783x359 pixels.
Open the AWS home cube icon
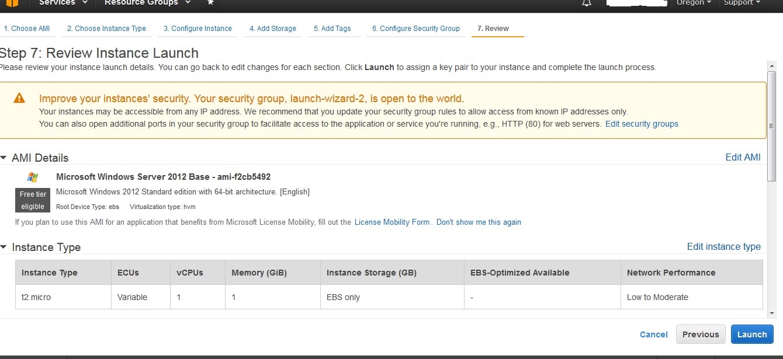click(12, 3)
